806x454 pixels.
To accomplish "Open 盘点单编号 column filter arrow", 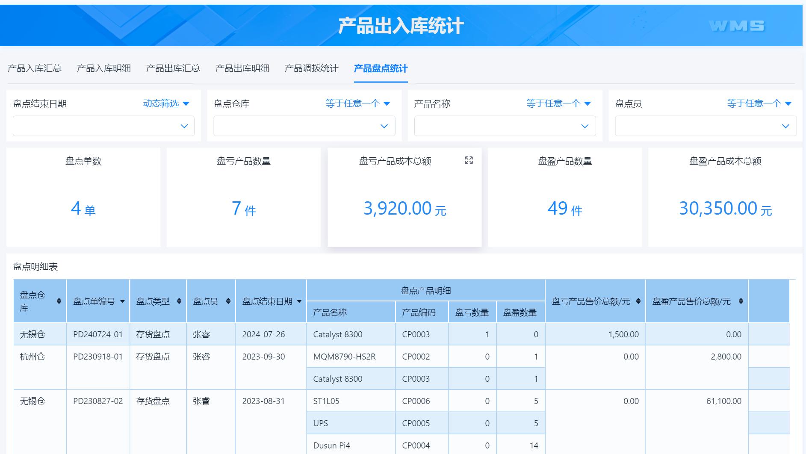I will point(123,302).
